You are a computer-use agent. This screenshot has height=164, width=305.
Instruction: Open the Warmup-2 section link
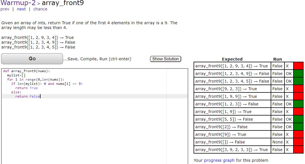18,3
